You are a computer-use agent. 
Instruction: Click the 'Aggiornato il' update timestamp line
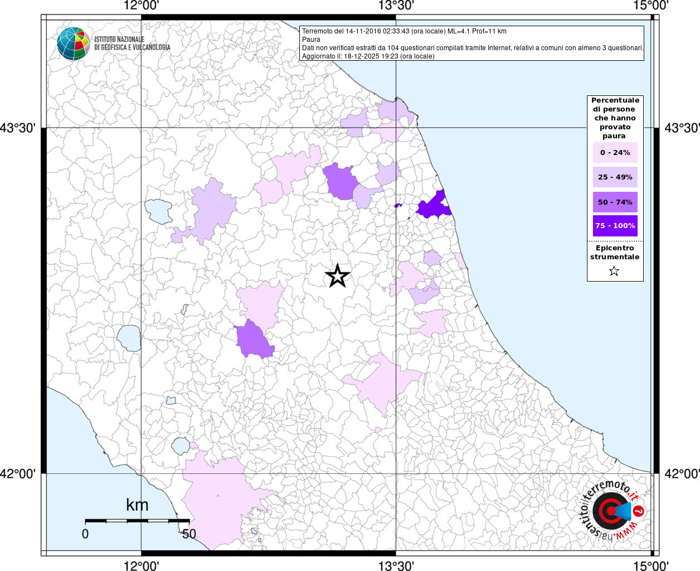[x=368, y=56]
